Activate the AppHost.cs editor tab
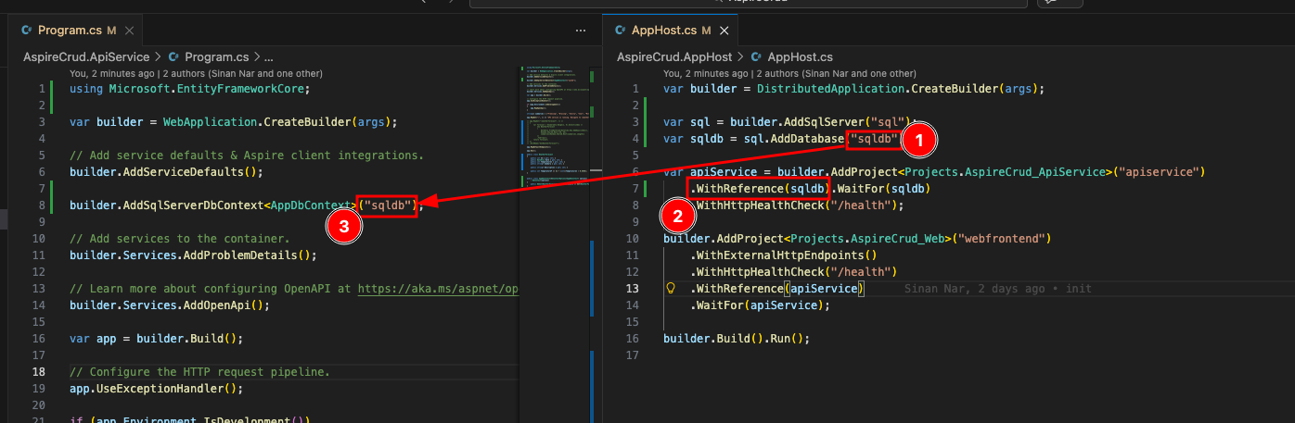 coord(663,31)
